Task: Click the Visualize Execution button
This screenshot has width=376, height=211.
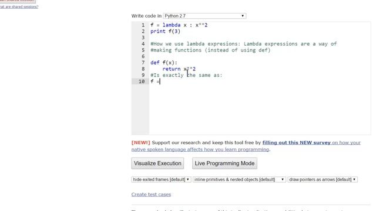Action: tap(157, 164)
